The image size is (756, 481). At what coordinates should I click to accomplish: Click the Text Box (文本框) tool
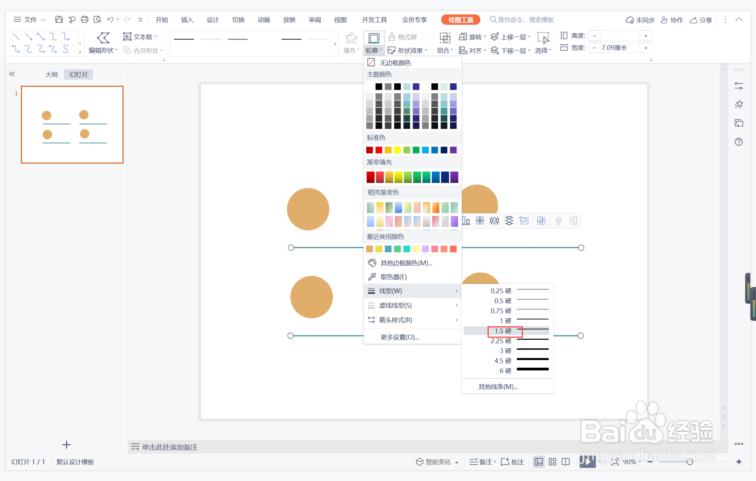click(140, 37)
